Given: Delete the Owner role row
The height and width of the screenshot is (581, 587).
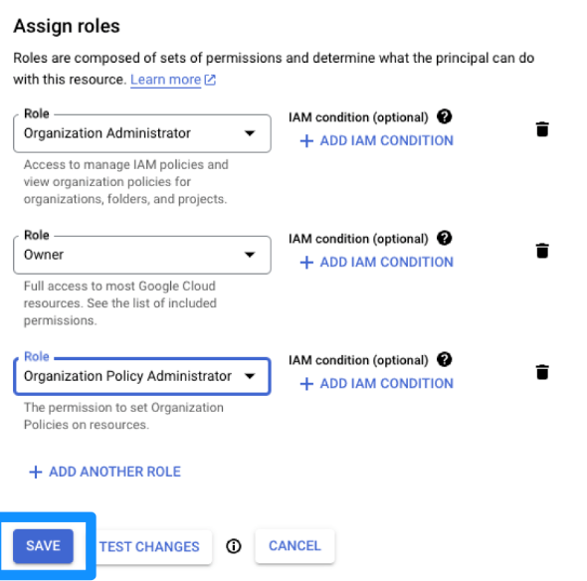Looking at the screenshot, I should coord(542,251).
